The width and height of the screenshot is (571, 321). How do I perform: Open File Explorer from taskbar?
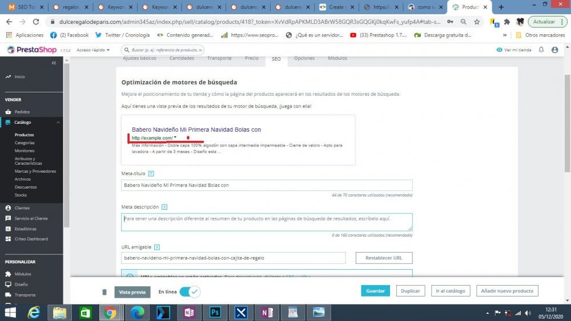point(60,312)
